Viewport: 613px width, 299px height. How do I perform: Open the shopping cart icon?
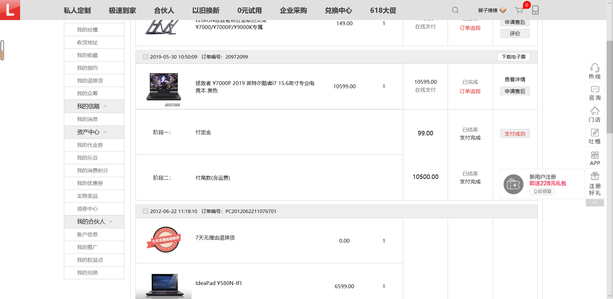(519, 10)
